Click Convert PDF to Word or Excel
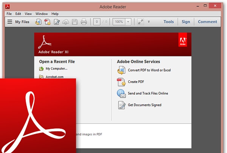 pyautogui.click(x=149, y=70)
